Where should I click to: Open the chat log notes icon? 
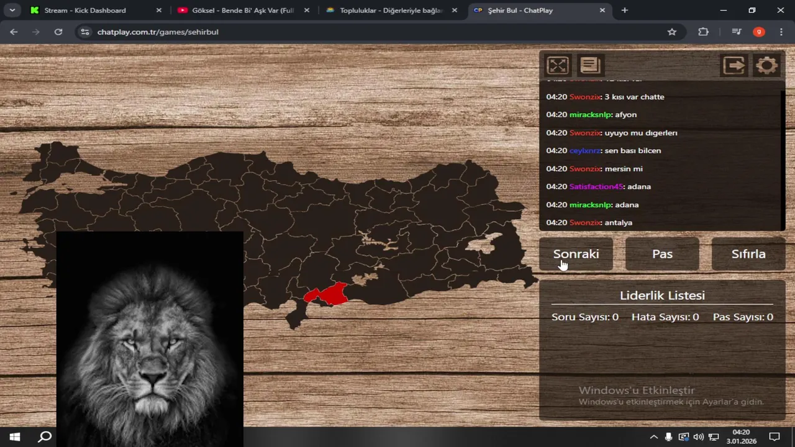[590, 65]
